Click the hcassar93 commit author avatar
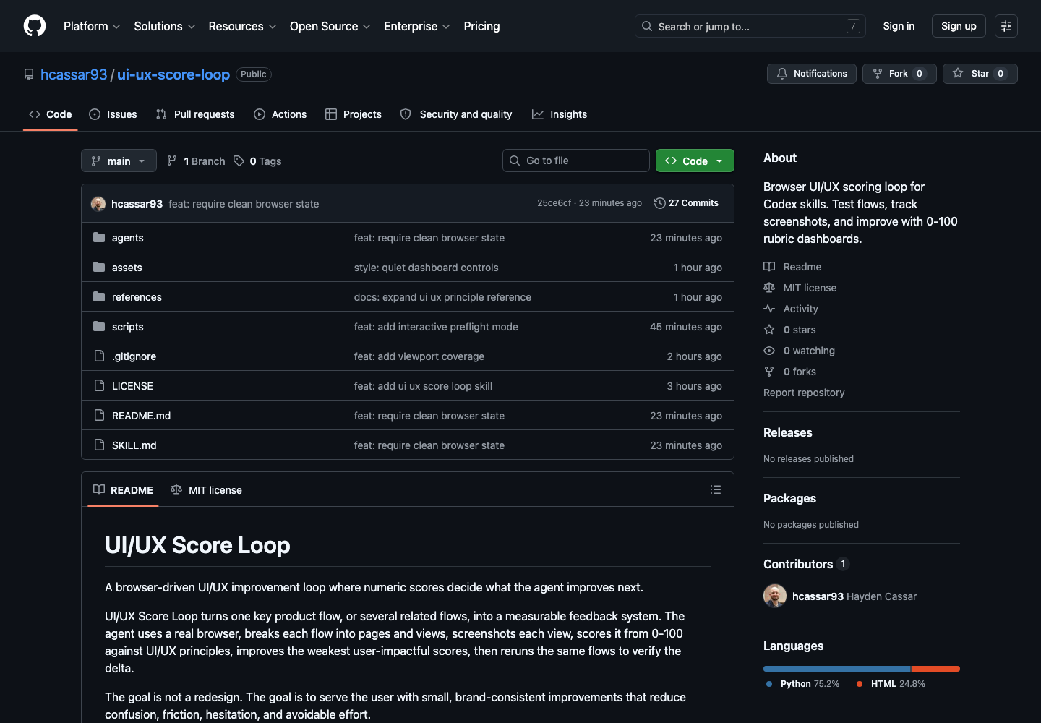 [98, 204]
